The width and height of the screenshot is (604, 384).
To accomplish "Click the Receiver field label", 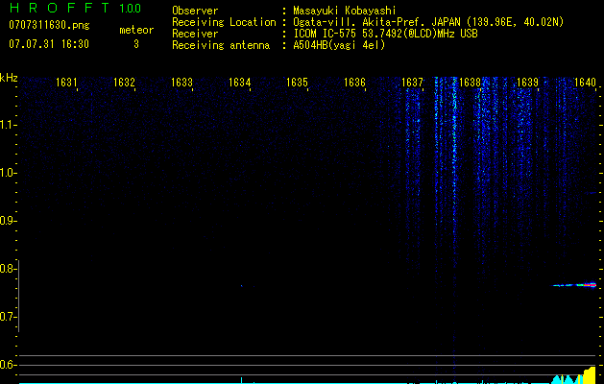I will coord(195,34).
